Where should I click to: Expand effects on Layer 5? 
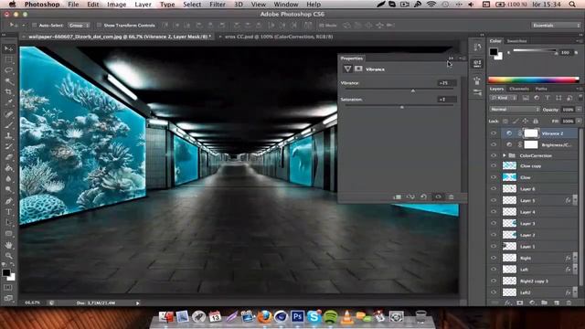(575, 201)
